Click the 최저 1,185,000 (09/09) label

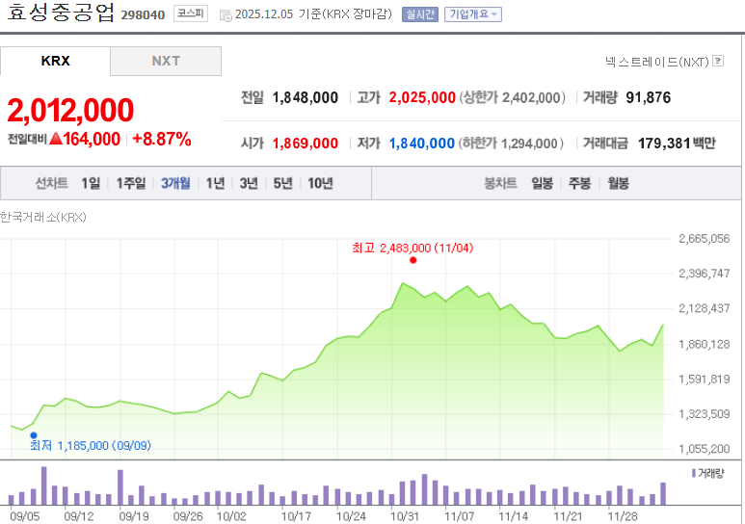coord(91,446)
